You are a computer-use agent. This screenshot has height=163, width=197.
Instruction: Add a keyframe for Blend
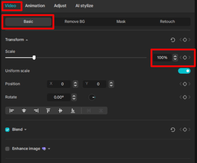tap(185, 130)
